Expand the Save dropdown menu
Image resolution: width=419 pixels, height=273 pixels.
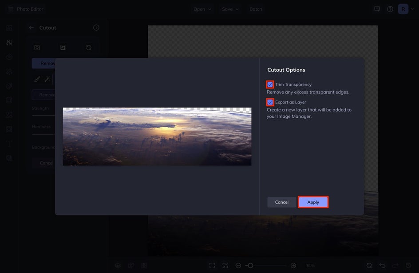(x=230, y=9)
